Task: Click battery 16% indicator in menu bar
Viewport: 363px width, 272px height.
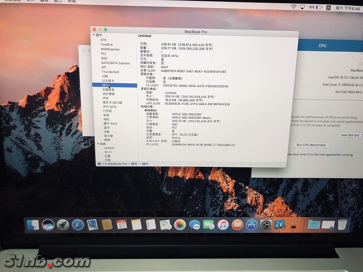Action: tap(315, 7)
